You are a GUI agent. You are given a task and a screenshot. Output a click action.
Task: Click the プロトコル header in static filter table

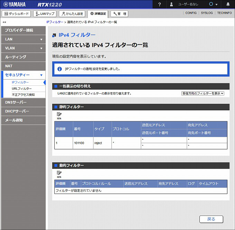click(126, 129)
